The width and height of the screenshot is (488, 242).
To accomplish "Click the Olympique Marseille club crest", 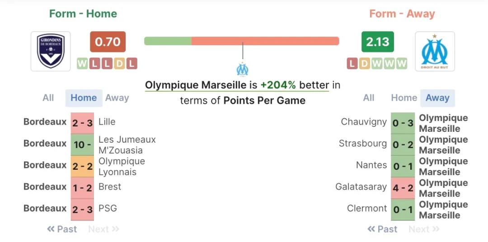I will click(435, 51).
